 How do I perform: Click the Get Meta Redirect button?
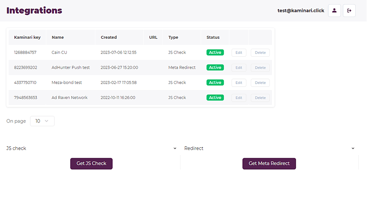[269, 164]
